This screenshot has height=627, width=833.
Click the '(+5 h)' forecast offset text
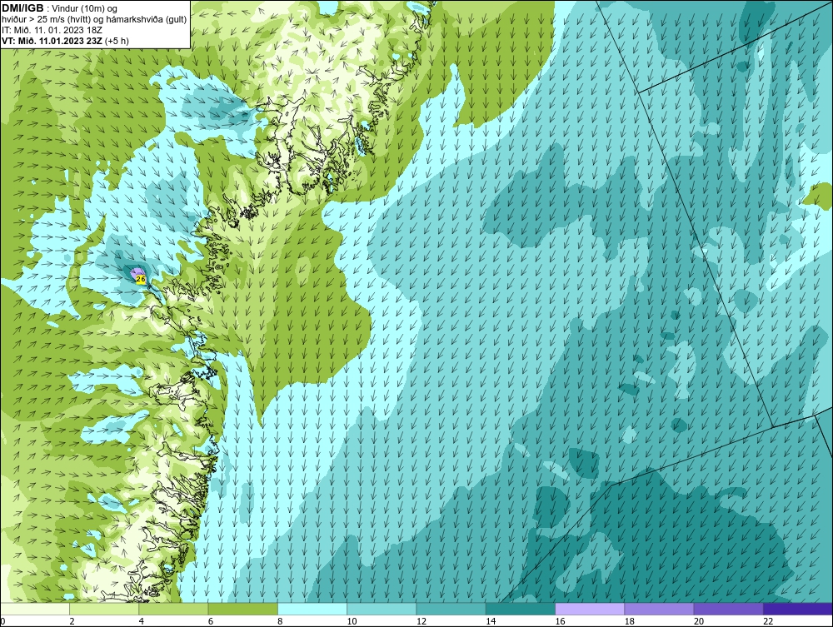(117, 41)
